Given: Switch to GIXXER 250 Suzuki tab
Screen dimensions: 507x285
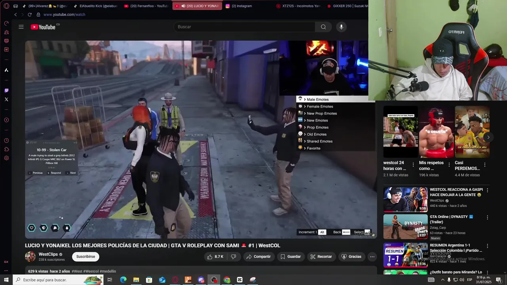Looking at the screenshot, I should point(347,6).
